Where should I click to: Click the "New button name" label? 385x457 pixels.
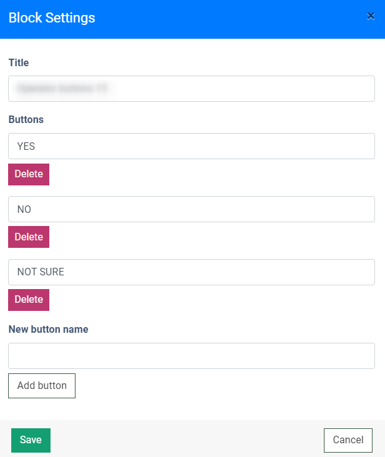48,329
